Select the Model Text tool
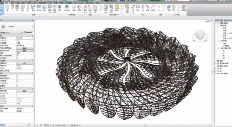Screen dimensions: 232x127 pyautogui.click(x=85, y=9)
